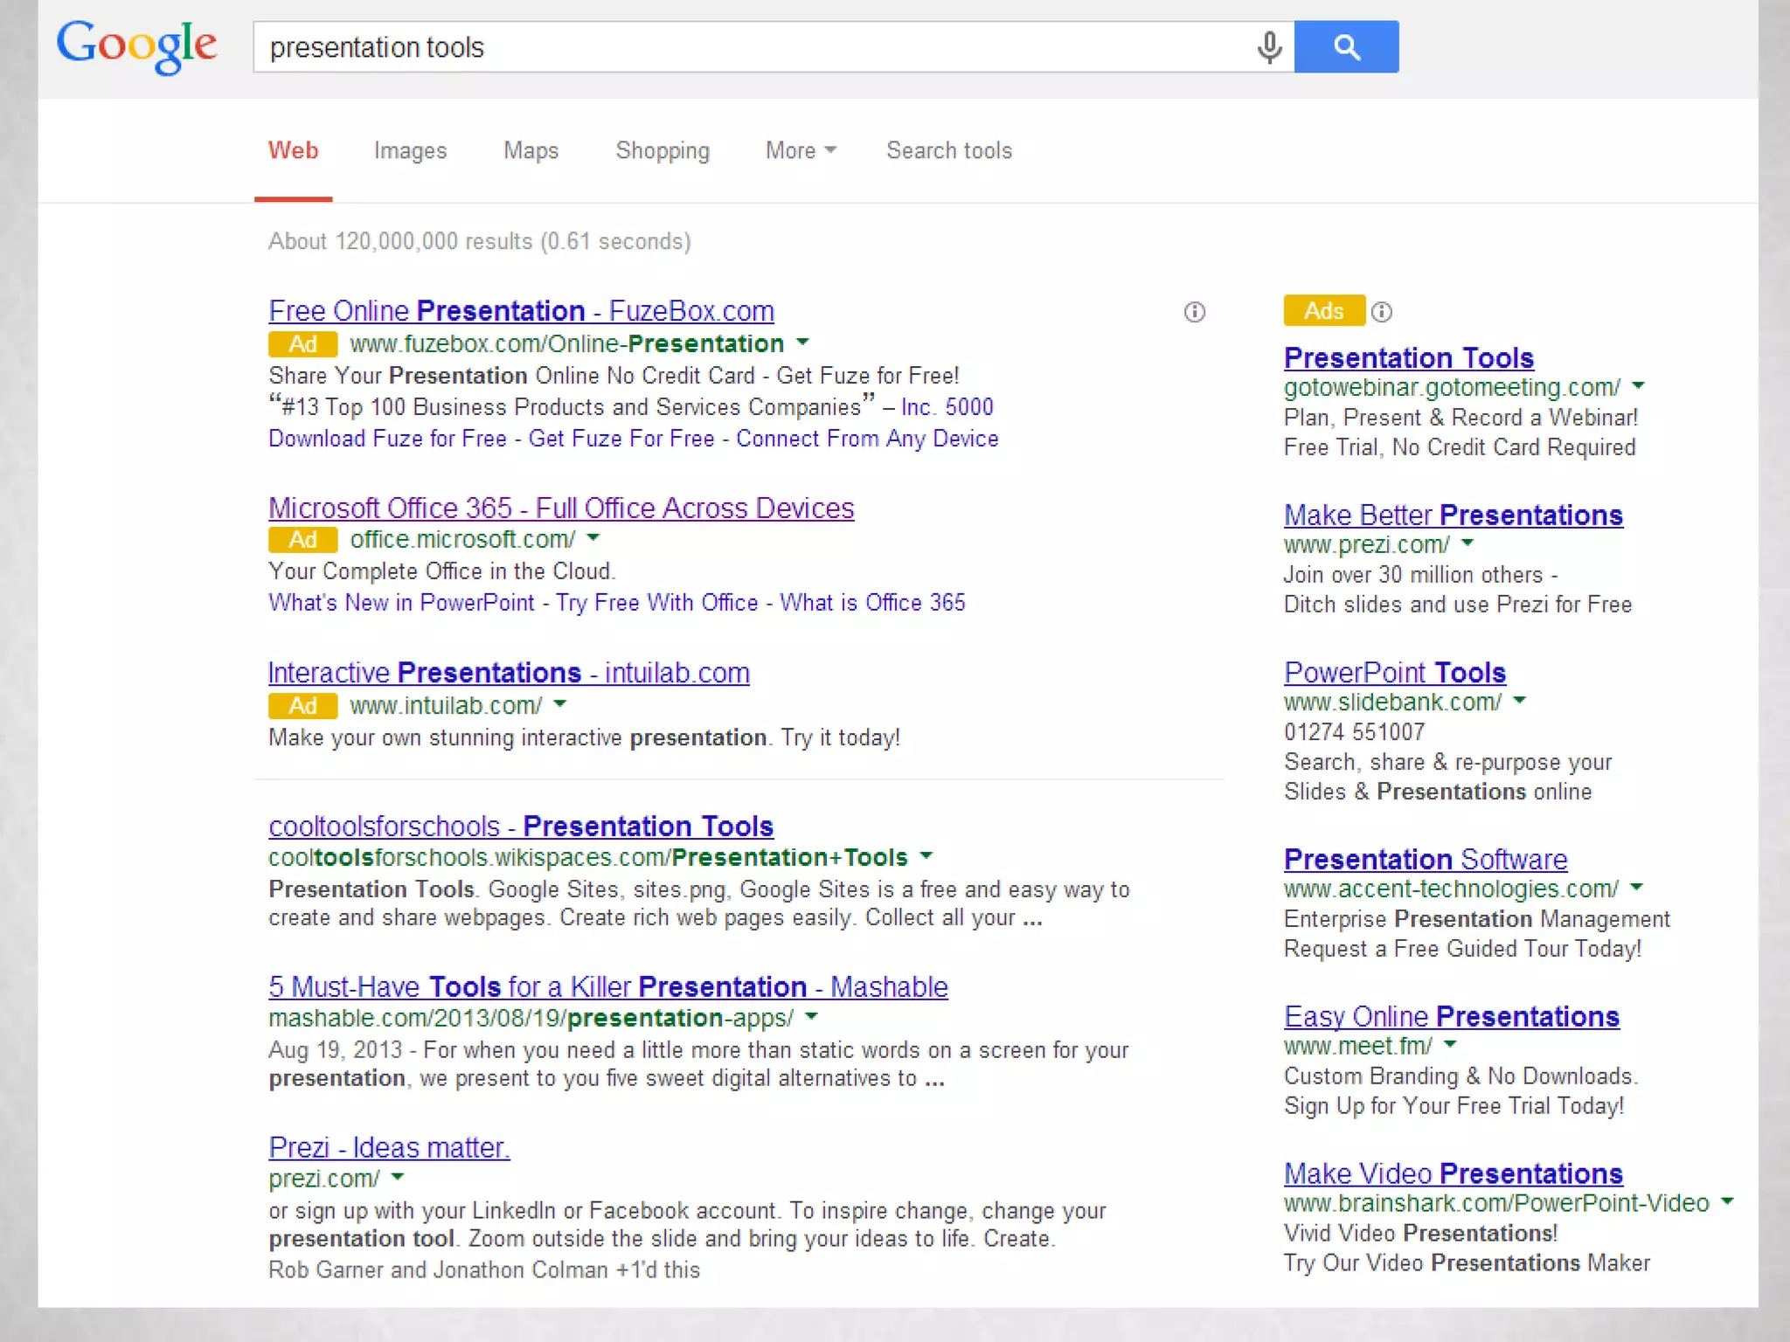Open dropdown arrow beside office.microsoft.com URL
This screenshot has height=1342, width=1790.
tap(593, 538)
